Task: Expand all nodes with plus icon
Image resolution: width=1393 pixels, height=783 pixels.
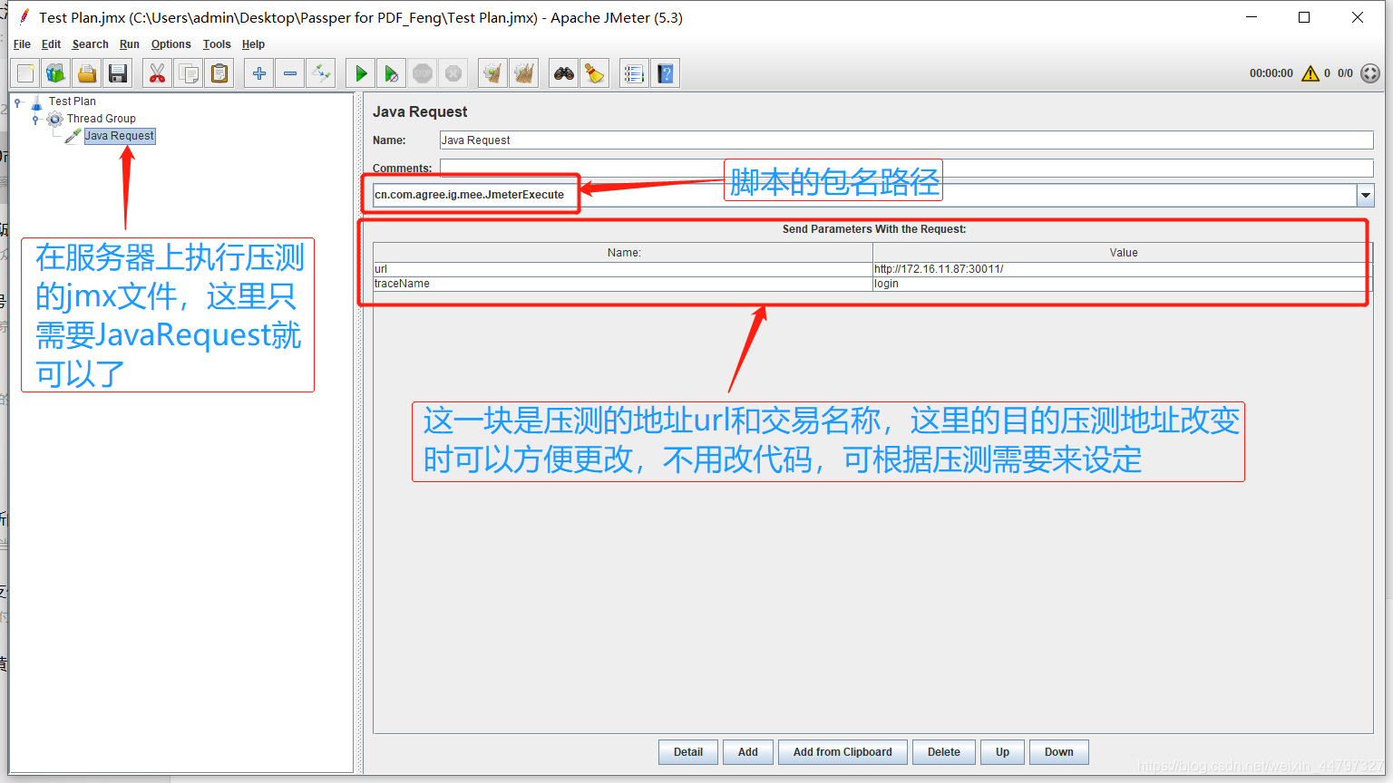Action: (x=259, y=73)
